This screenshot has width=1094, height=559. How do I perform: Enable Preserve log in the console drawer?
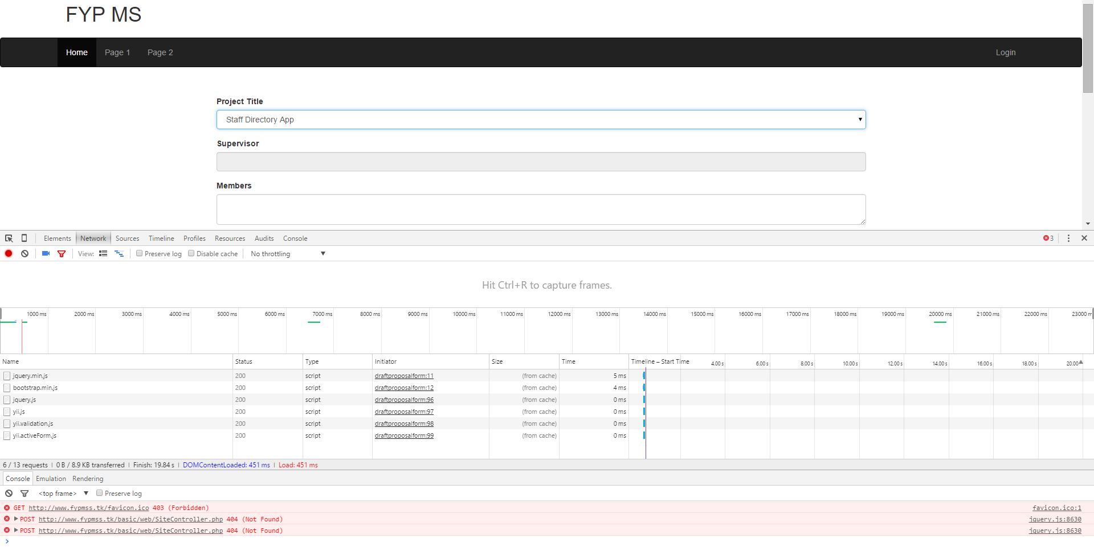click(x=99, y=493)
